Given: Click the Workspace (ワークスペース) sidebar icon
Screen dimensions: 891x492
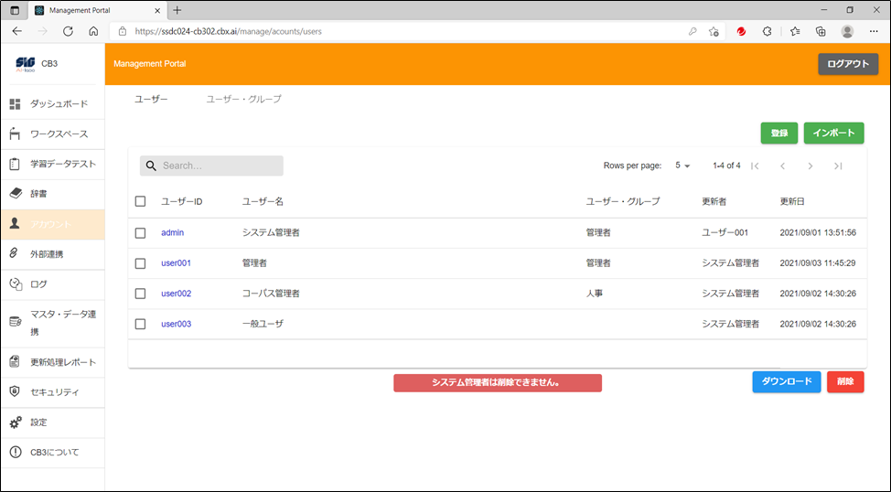Looking at the screenshot, I should pos(15,134).
